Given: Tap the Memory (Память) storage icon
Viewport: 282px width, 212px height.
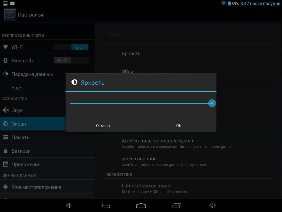Looking at the screenshot, I should pyautogui.click(x=6, y=137).
